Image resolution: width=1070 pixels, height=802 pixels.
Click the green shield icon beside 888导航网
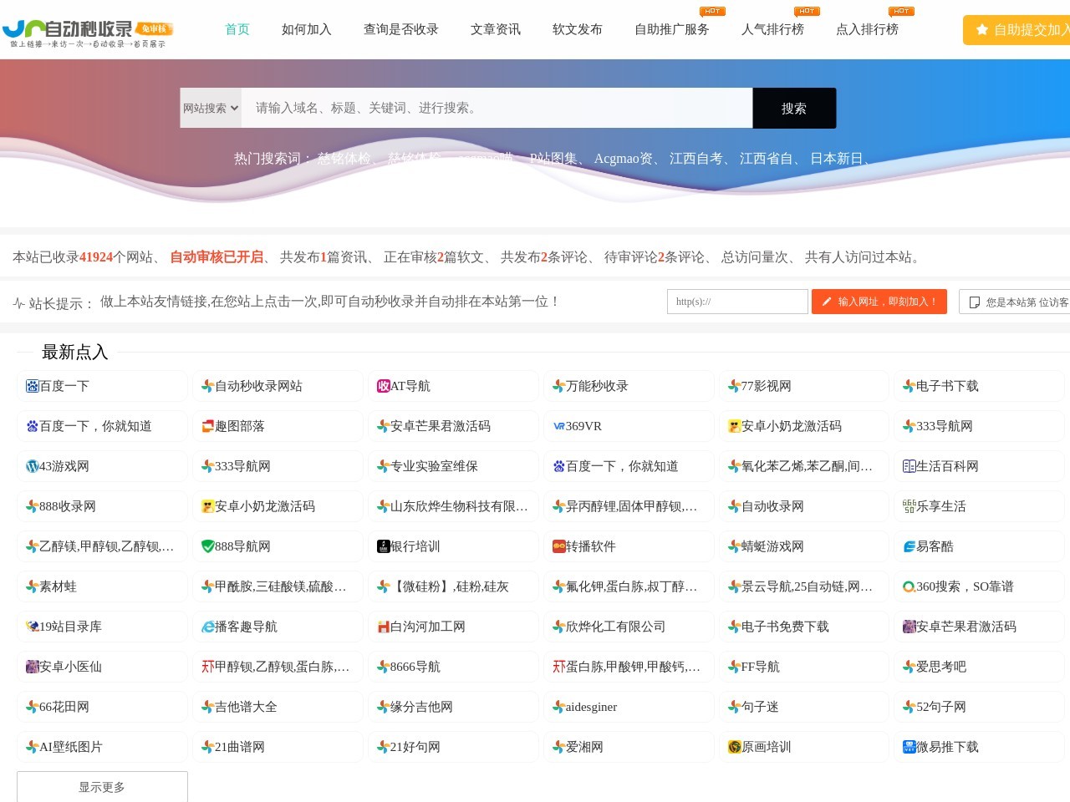(x=207, y=546)
